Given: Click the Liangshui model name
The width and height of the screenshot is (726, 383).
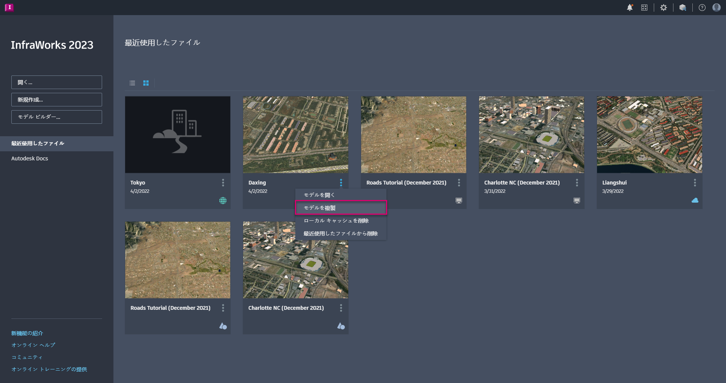Looking at the screenshot, I should (614, 183).
